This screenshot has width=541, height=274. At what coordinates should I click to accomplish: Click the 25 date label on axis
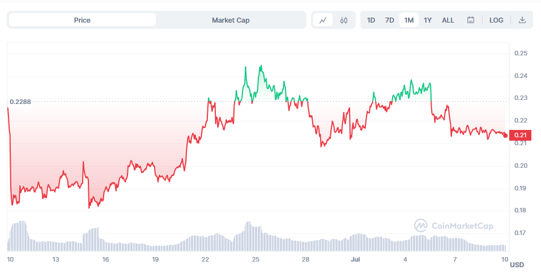click(255, 259)
